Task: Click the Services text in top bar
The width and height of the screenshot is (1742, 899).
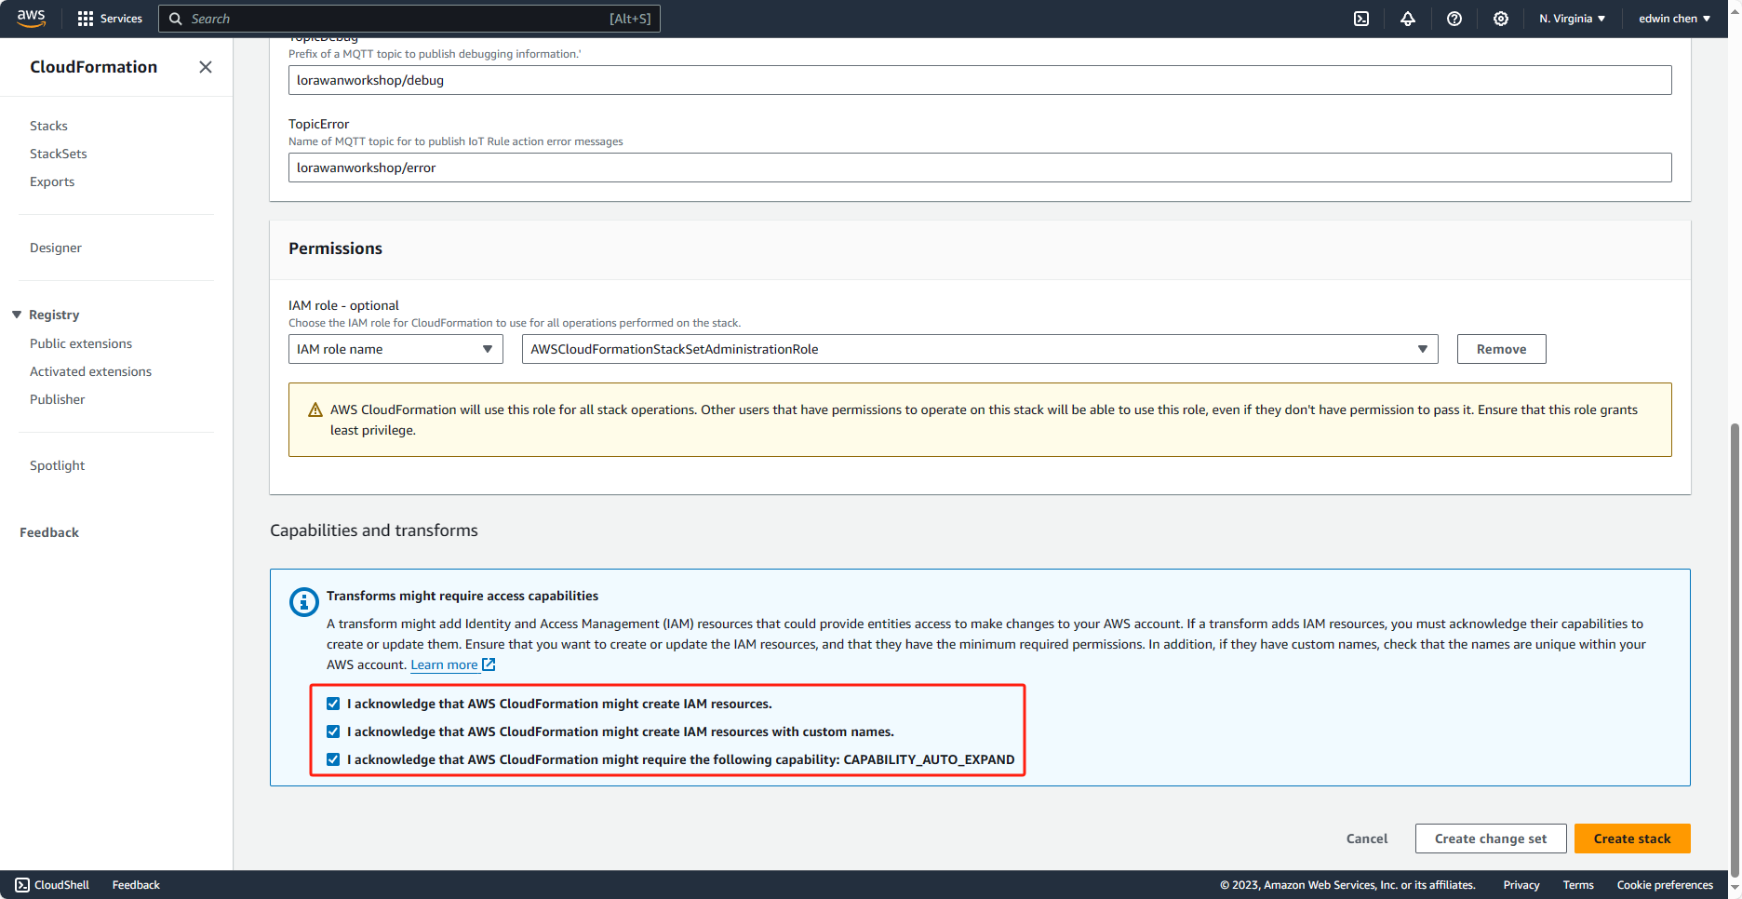Action: coord(121,19)
